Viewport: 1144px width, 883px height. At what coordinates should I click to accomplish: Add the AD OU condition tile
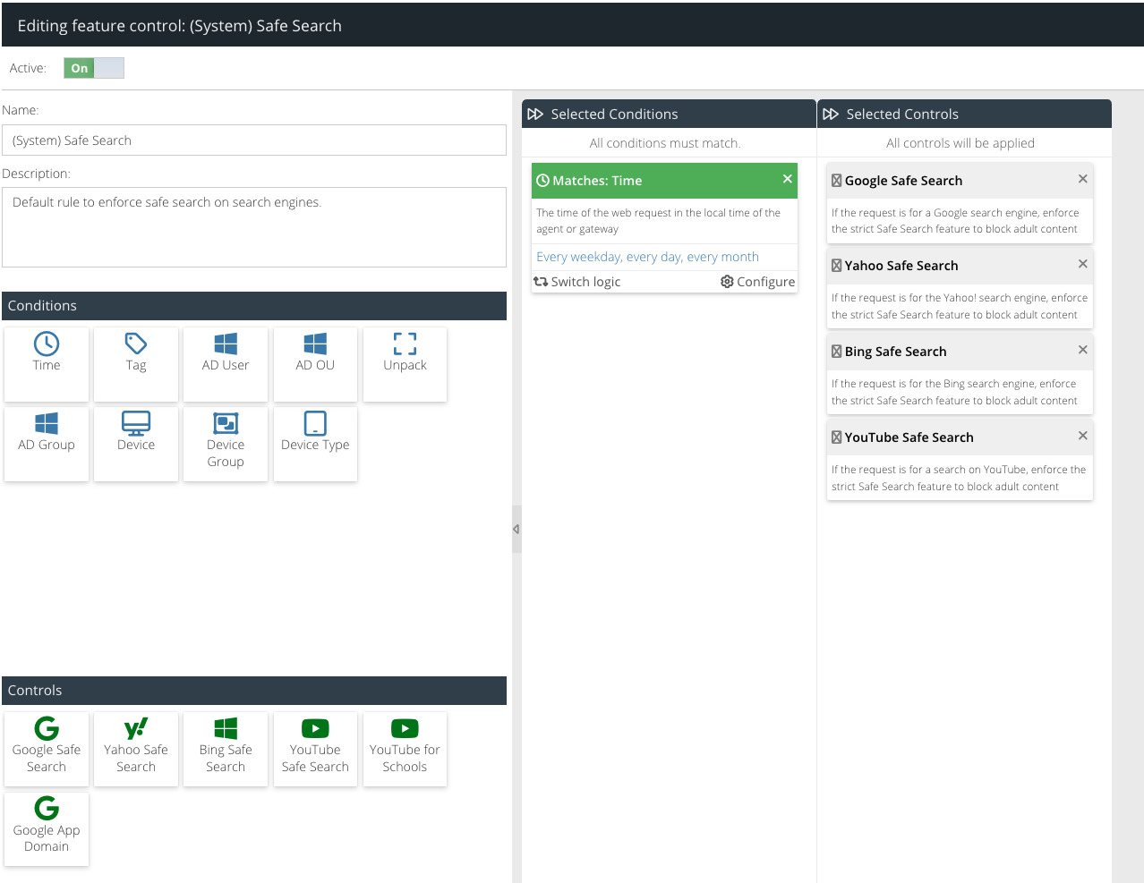315,364
